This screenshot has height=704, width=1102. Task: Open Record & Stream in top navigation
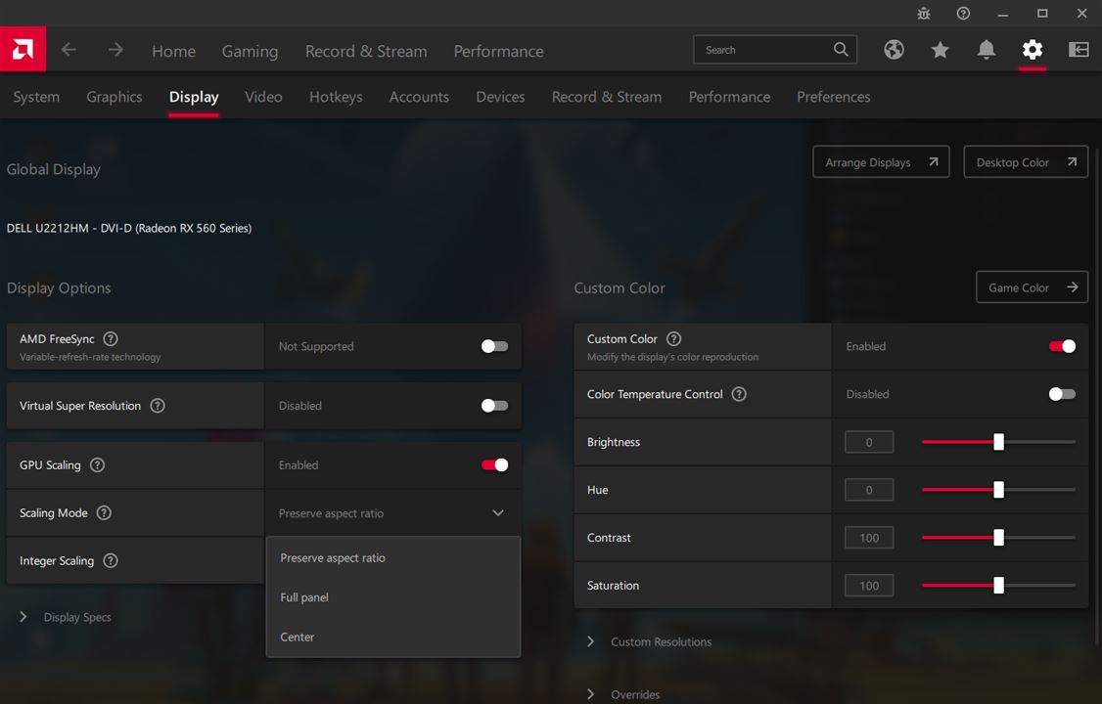366,51
